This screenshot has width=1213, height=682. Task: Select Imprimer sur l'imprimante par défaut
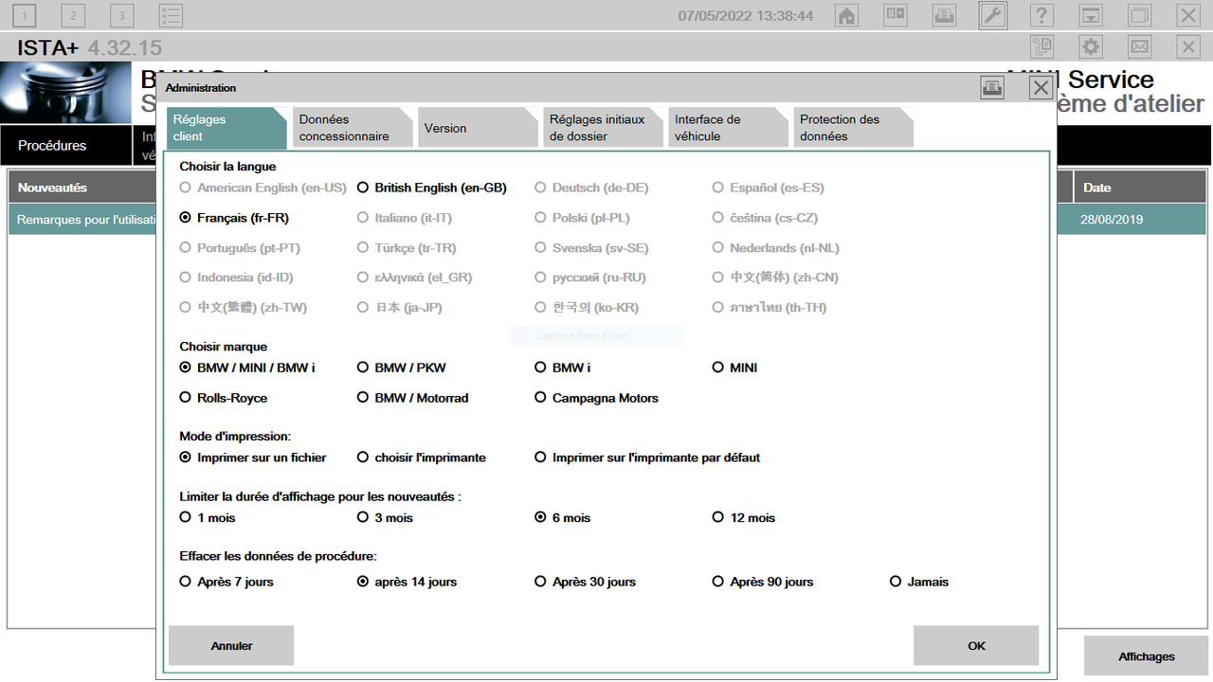[648, 458]
